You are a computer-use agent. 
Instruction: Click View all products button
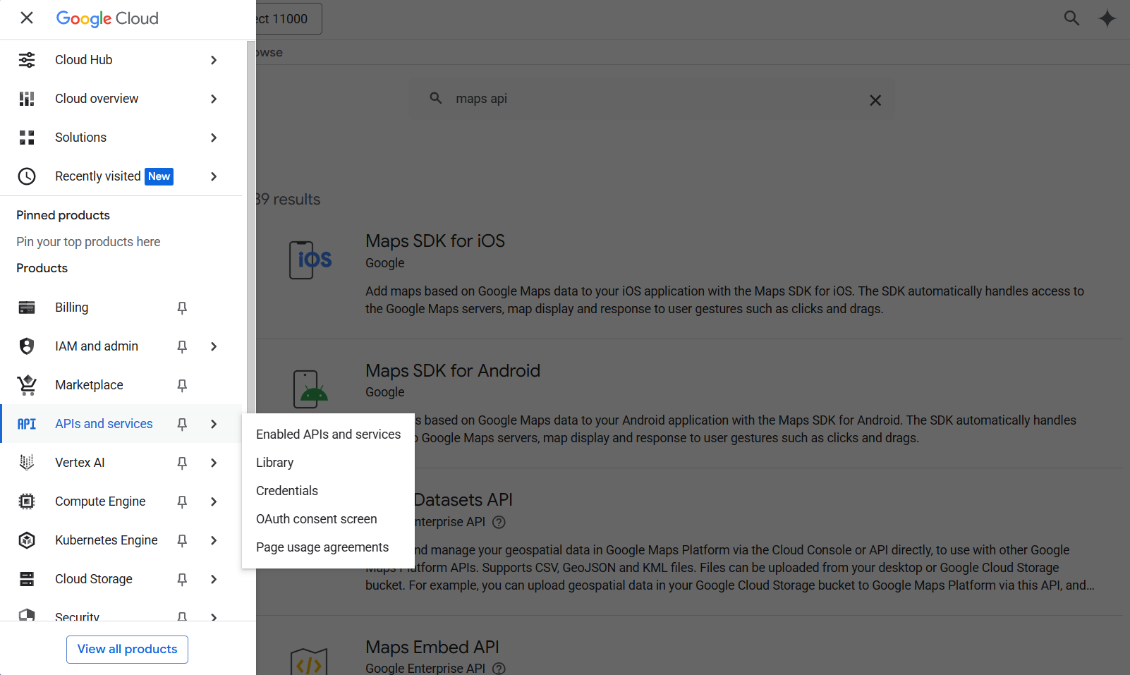127,649
